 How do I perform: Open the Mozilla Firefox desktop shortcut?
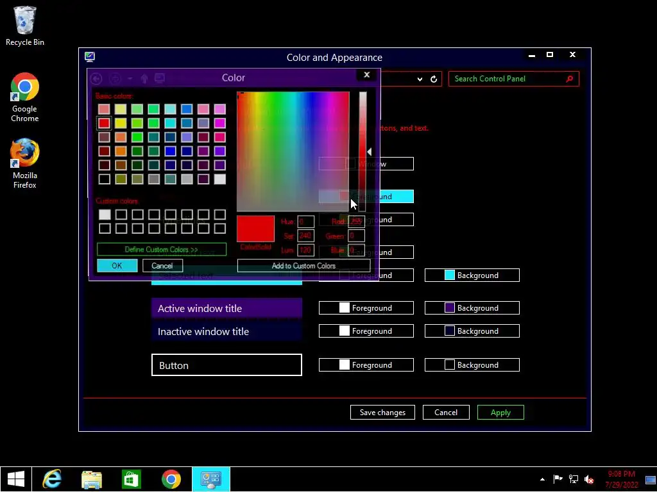(x=25, y=163)
